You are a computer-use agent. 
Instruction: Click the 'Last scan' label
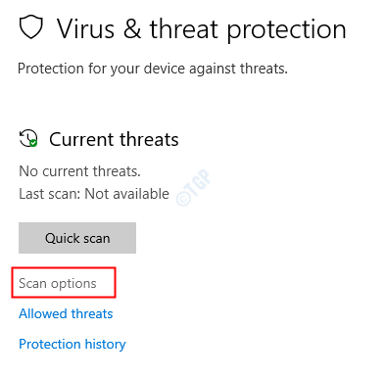pos(50,194)
